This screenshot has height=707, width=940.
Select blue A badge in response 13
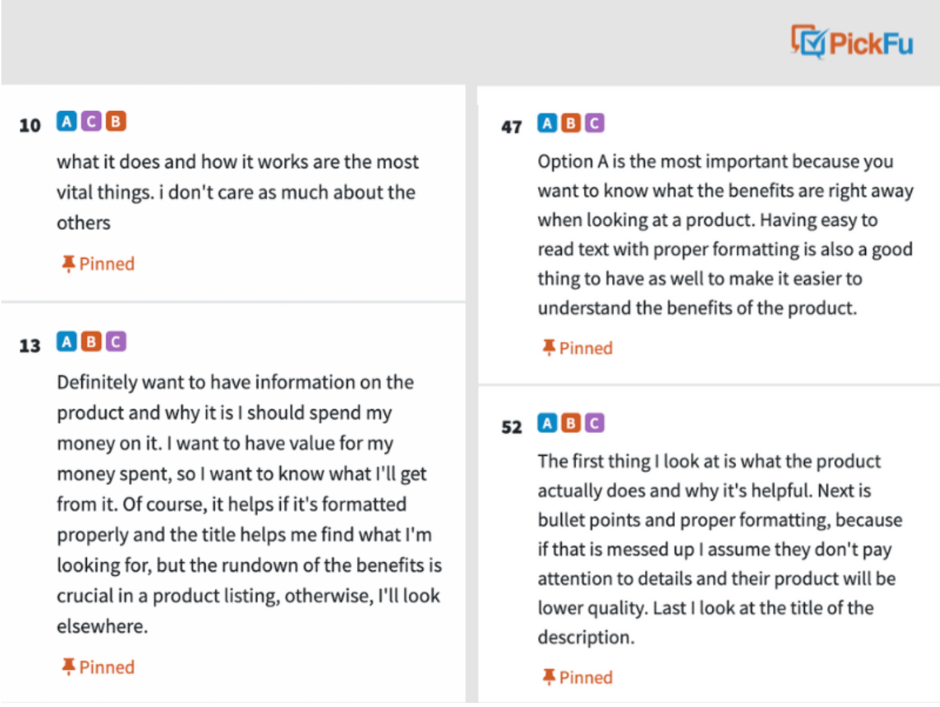click(x=66, y=341)
